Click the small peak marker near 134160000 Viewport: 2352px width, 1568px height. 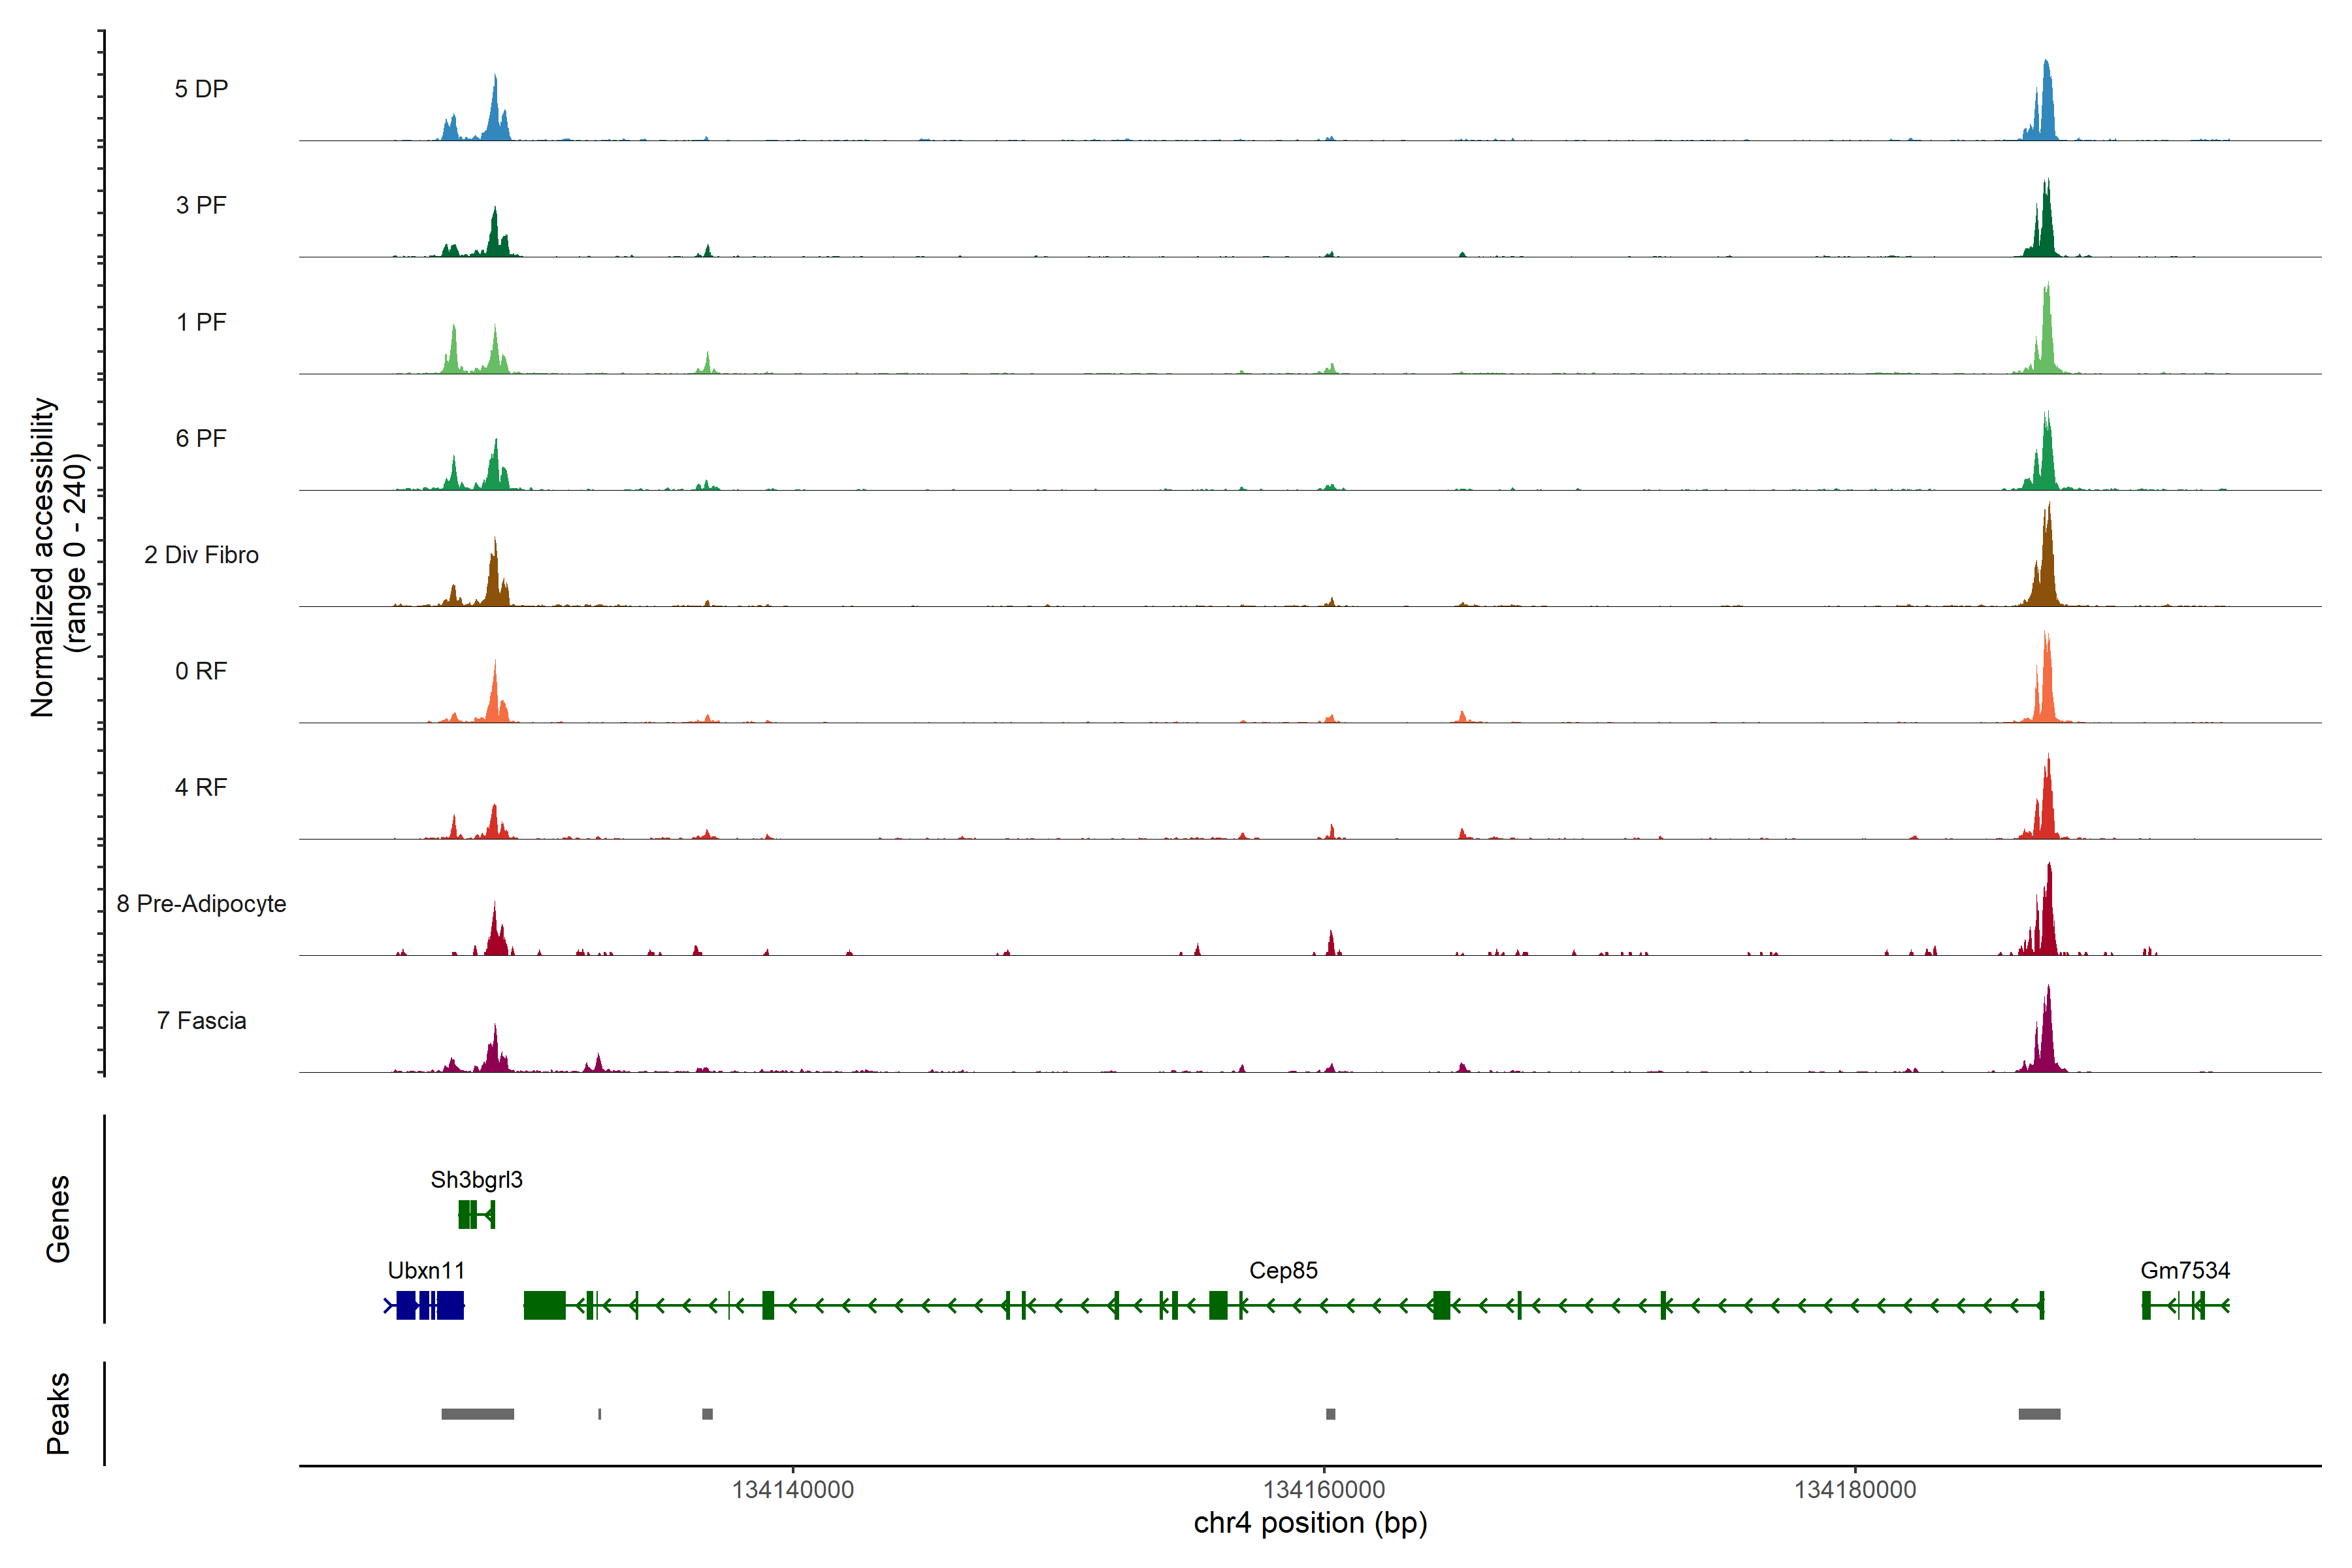(x=1330, y=1414)
